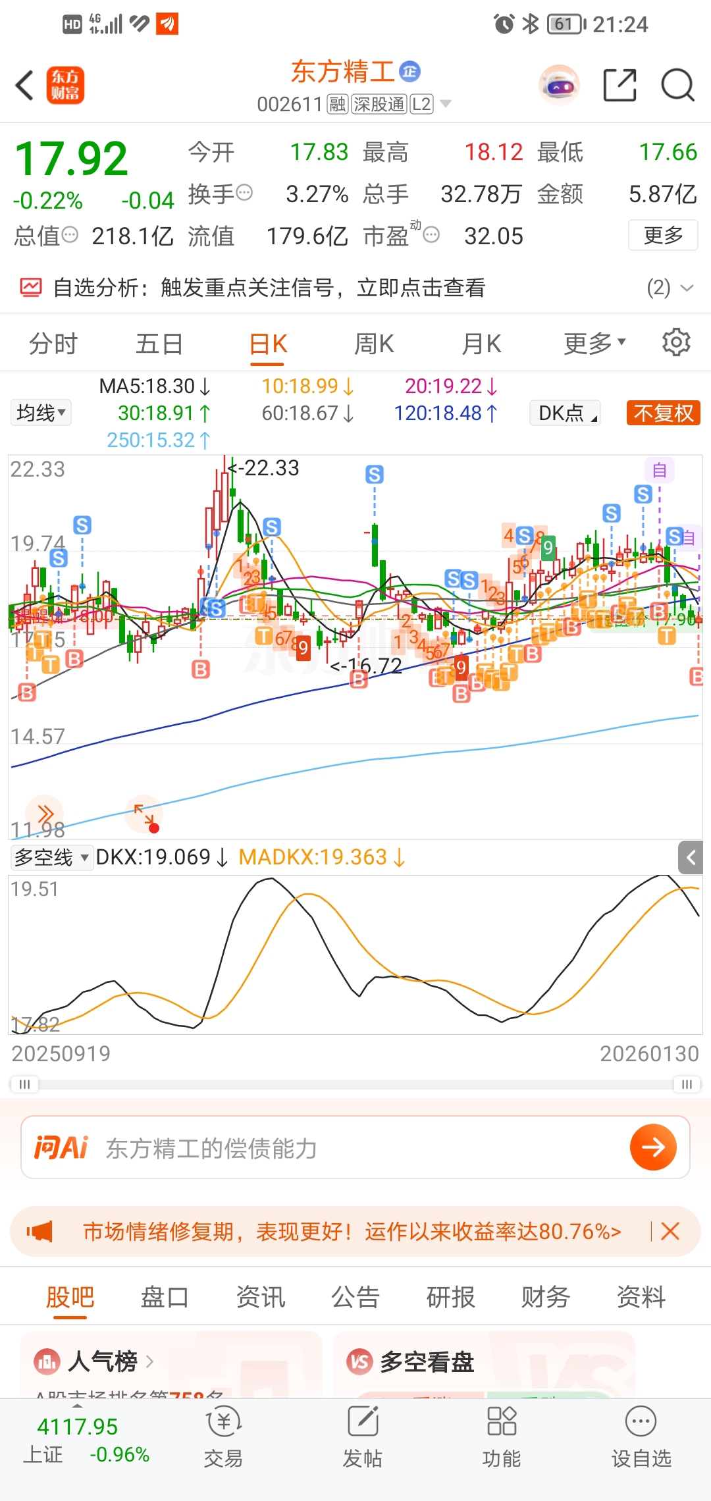Open the 财务 tab
This screenshot has height=1501, width=711.
[x=546, y=1297]
